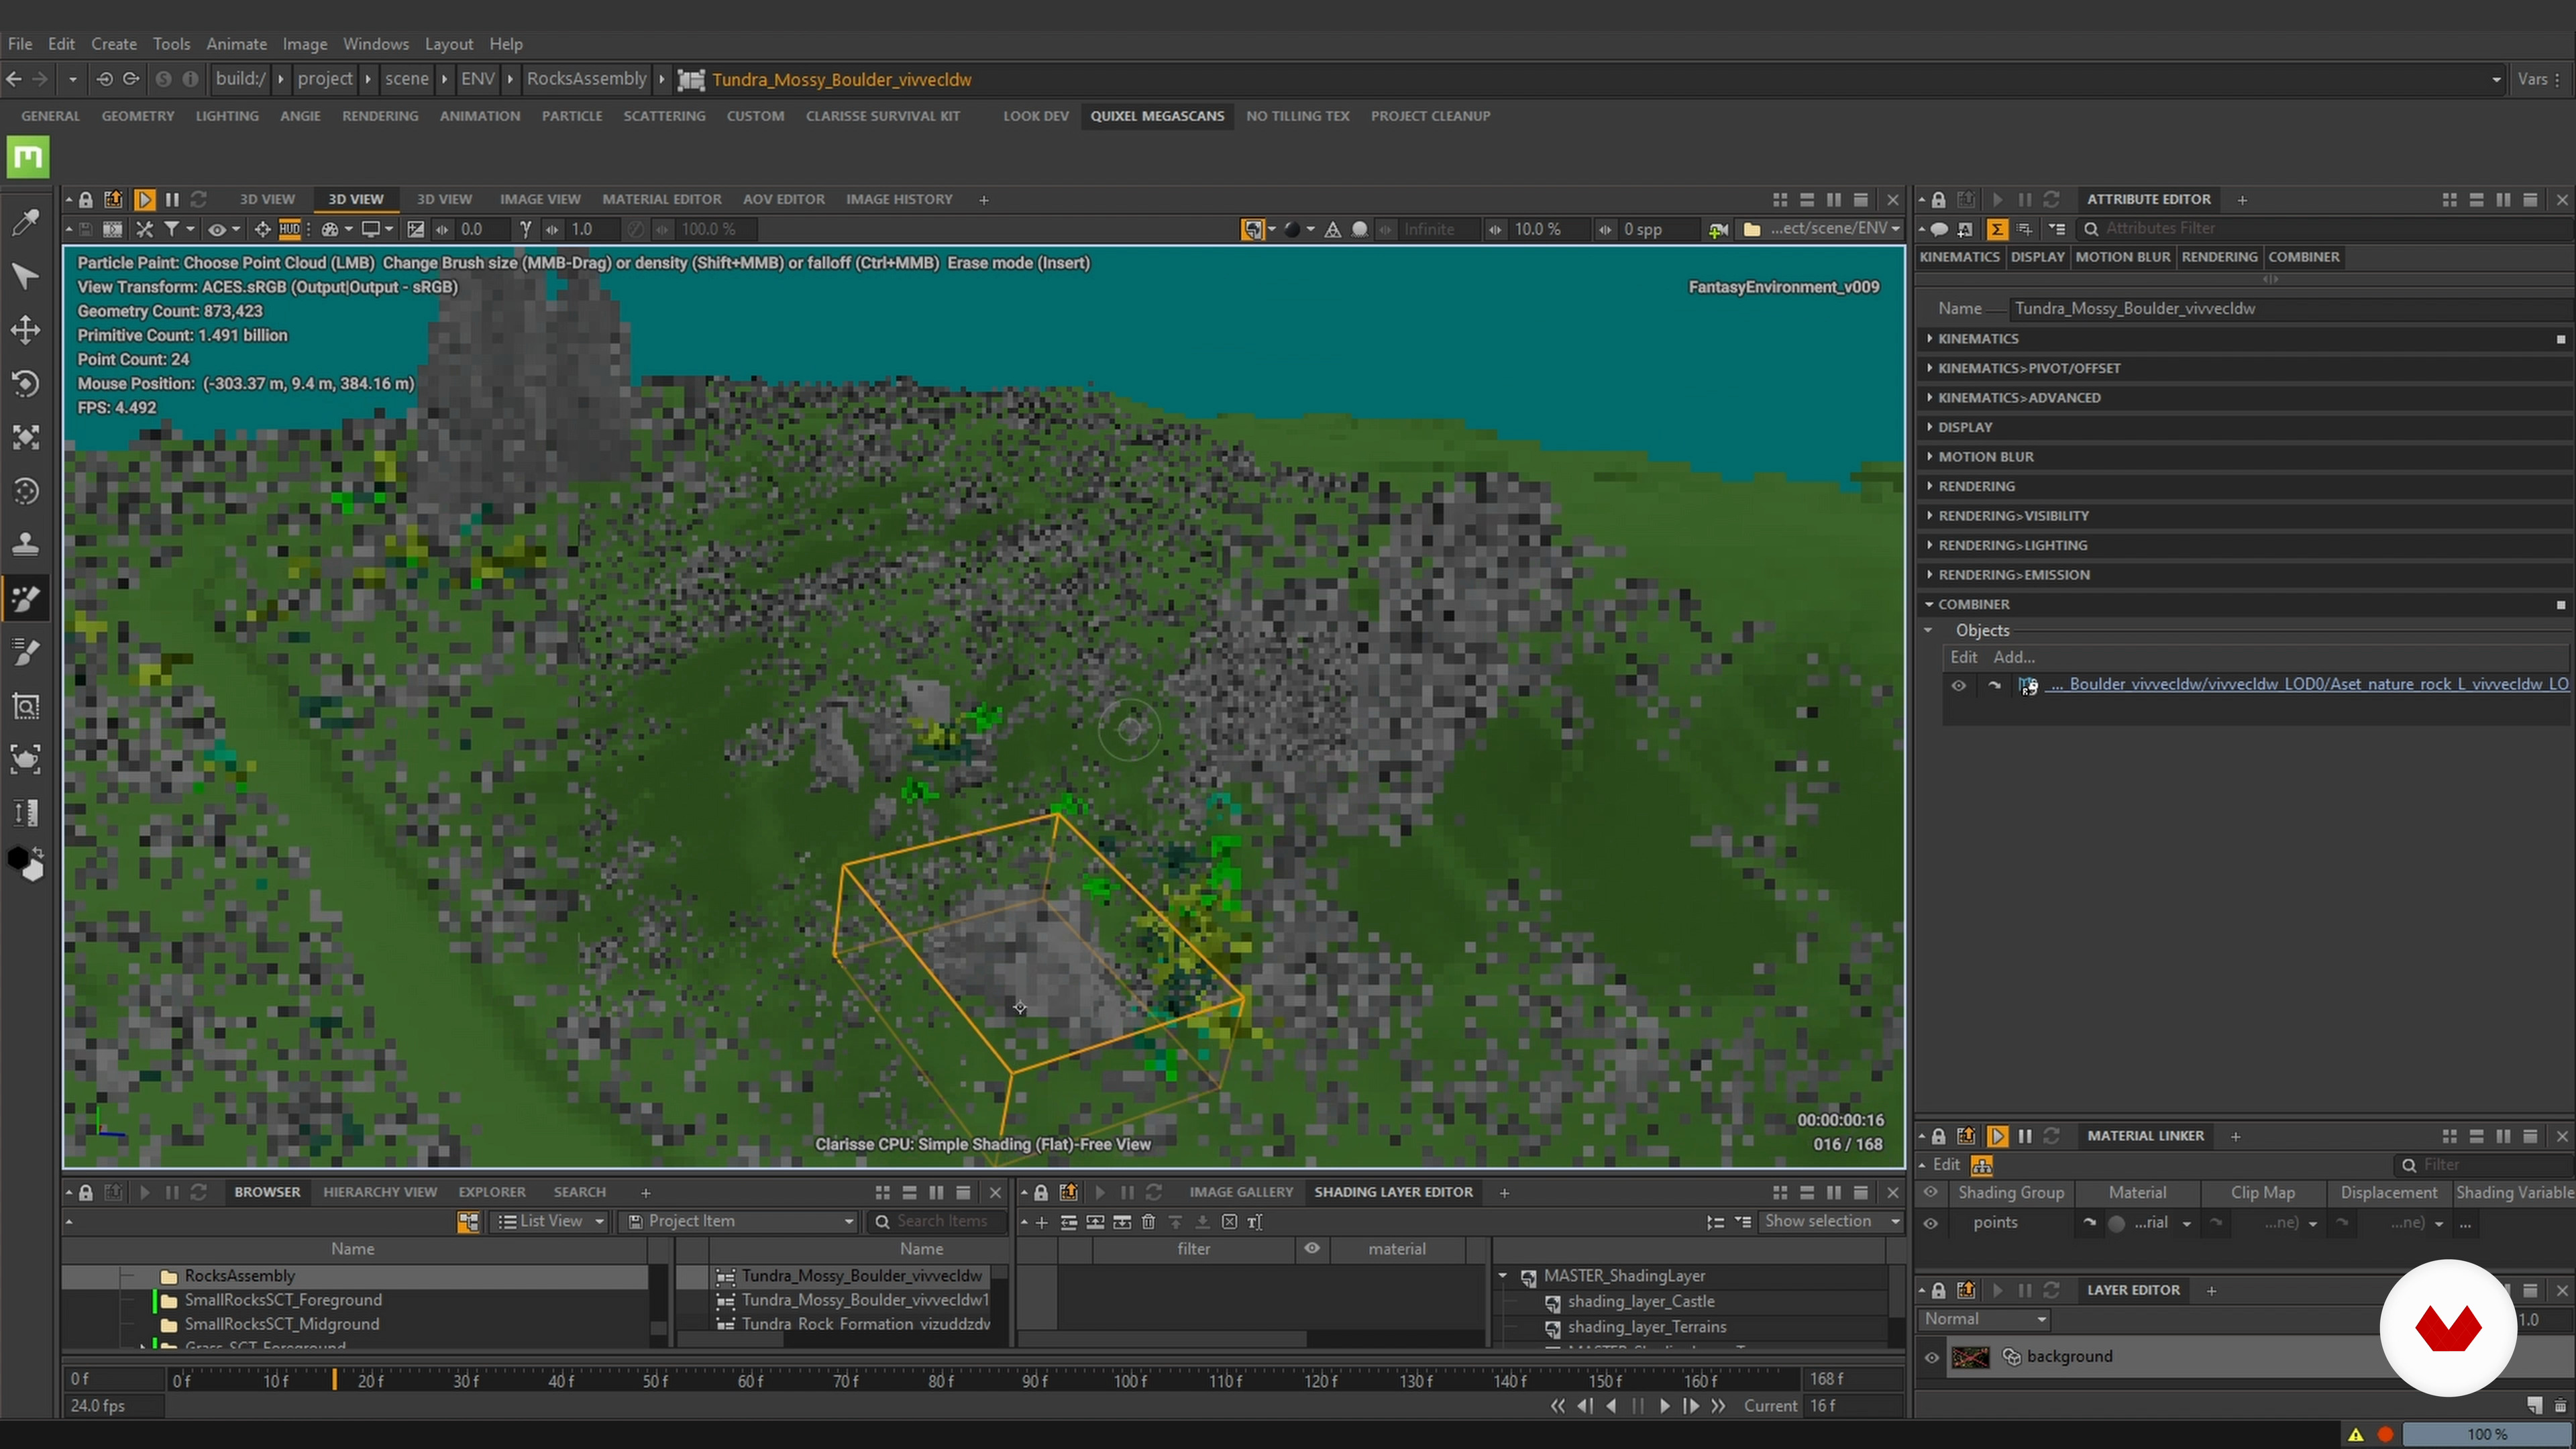Select the measure ruler tool
Screen dimensions: 2576x1449
point(25,813)
